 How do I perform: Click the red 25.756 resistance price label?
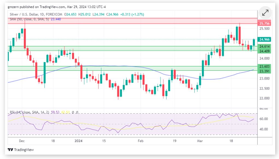[x=265, y=24]
